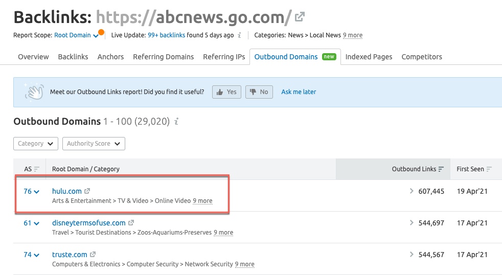Show 9 more categories in header
Screen dimensions: 502x275
353,35
